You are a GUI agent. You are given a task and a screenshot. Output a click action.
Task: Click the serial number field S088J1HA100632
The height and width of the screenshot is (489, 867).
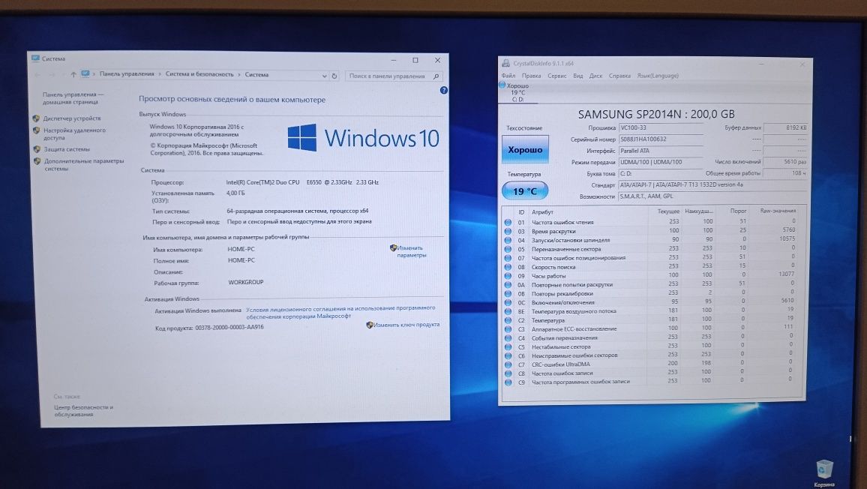[660, 139]
